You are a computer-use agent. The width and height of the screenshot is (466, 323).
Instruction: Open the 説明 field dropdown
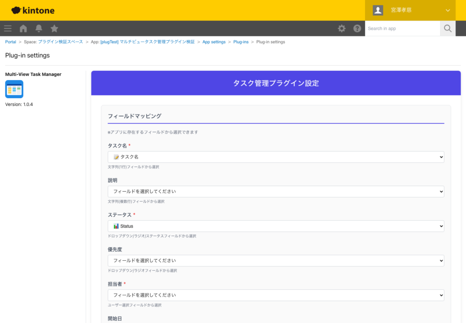[x=275, y=191]
